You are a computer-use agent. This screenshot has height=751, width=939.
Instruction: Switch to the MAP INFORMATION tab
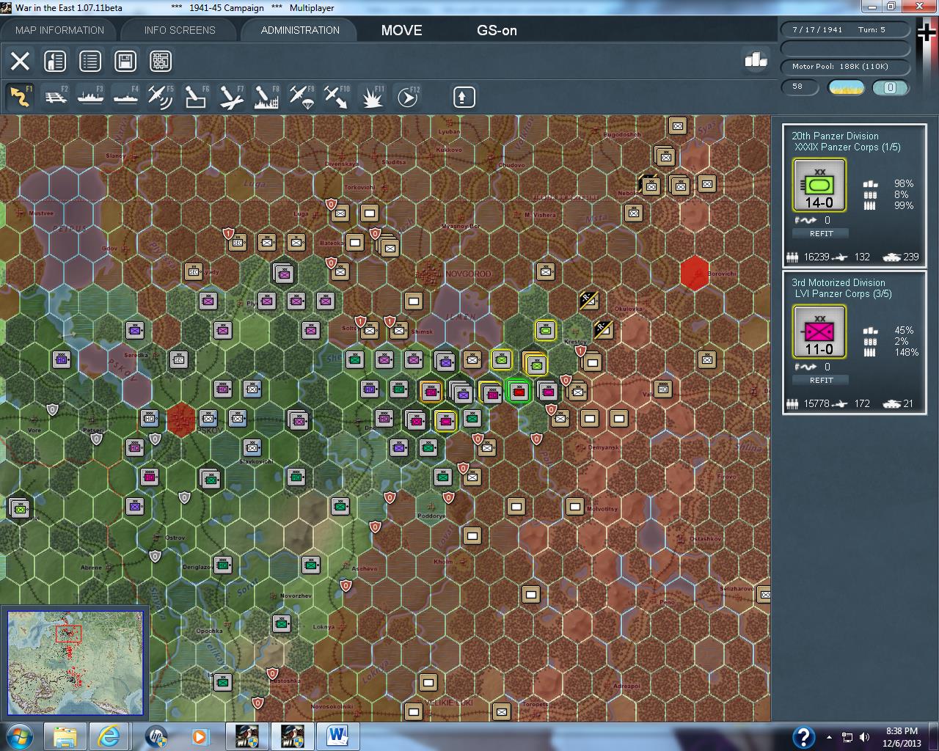[x=59, y=30]
